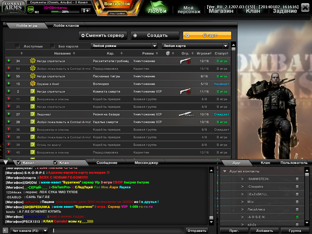The height and width of the screenshot is (234, 312).
Task: Open the Любой режим dropdown
Action: coord(124,46)
